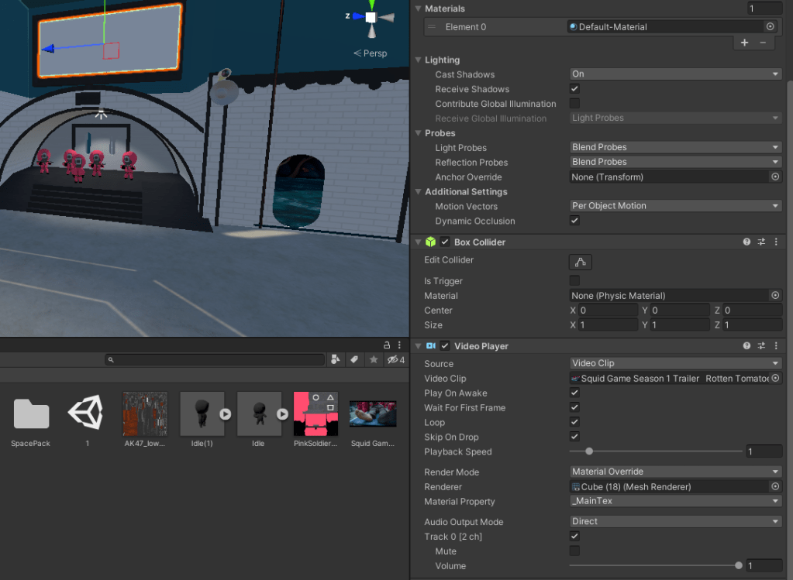Open the Render Mode dropdown
The width and height of the screenshot is (793, 580).
coord(675,472)
